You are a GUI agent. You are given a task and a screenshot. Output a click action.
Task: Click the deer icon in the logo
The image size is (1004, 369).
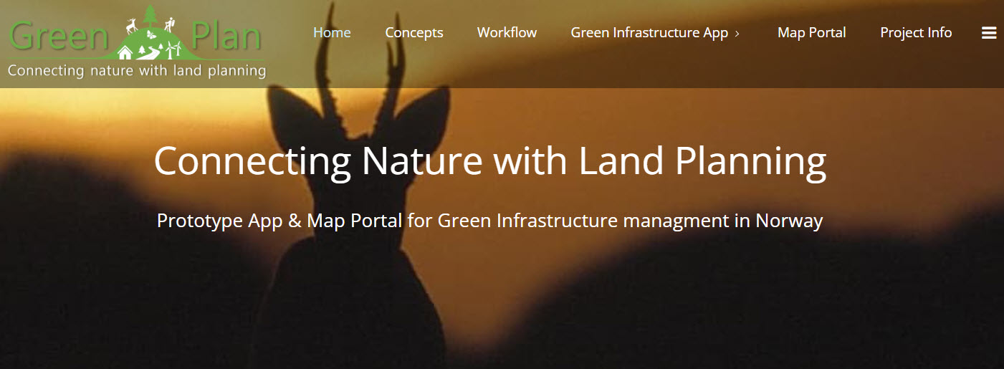pyautogui.click(x=131, y=27)
